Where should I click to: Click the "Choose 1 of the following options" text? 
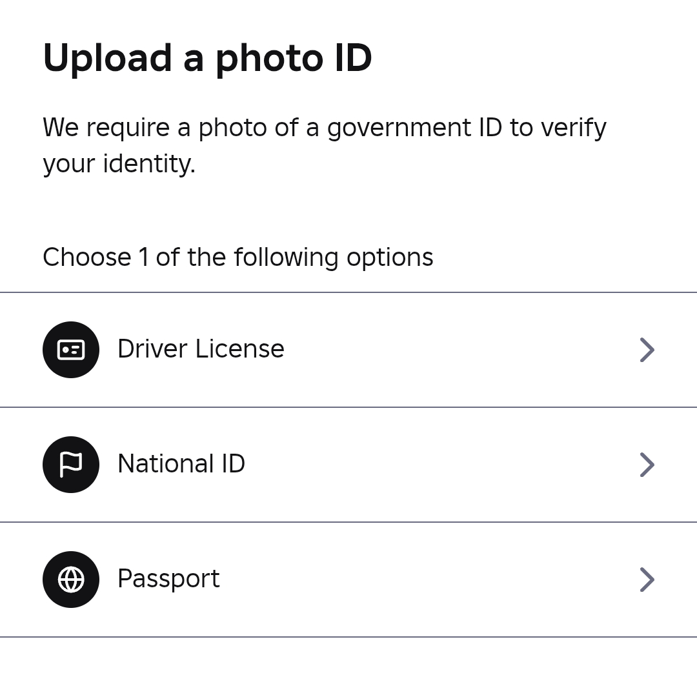pos(237,258)
